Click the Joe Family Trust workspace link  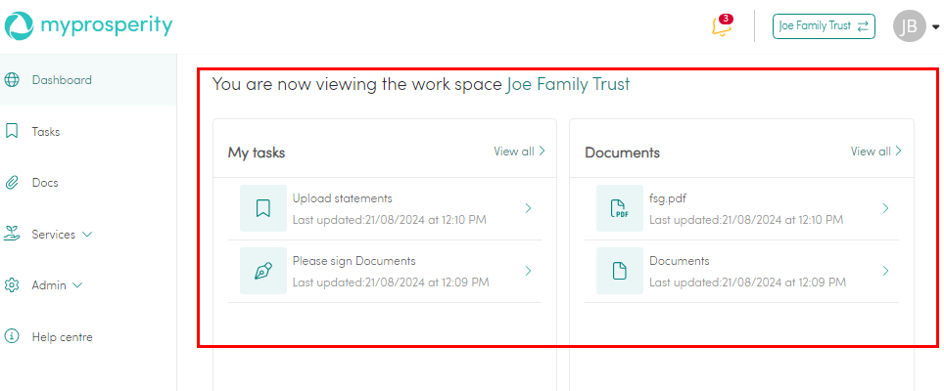pyautogui.click(x=568, y=85)
